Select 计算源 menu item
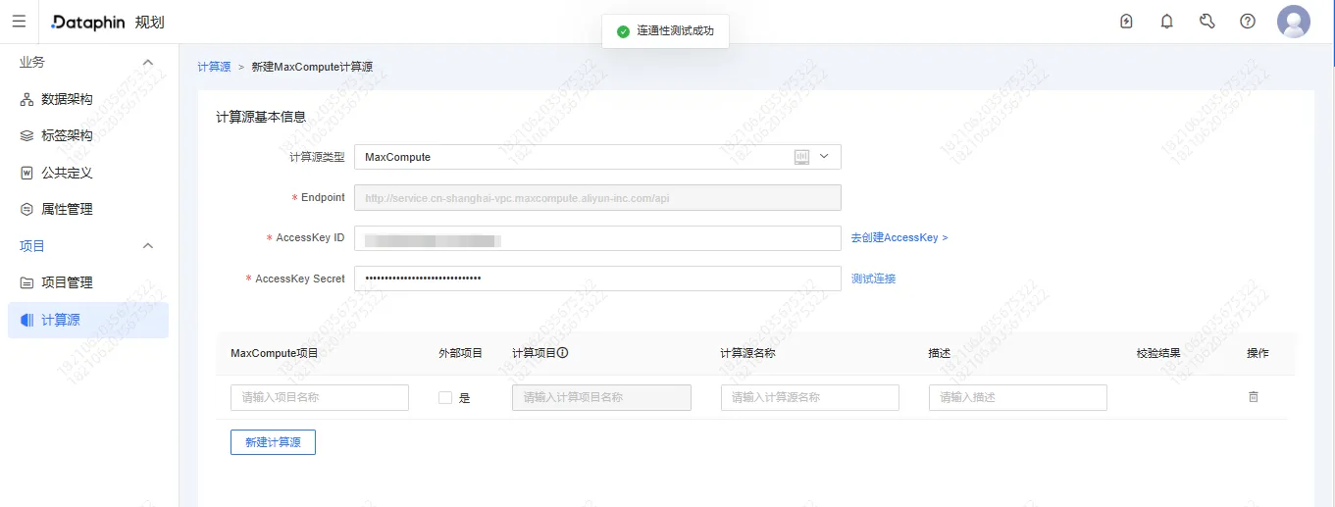The width and height of the screenshot is (1335, 507). 88,320
